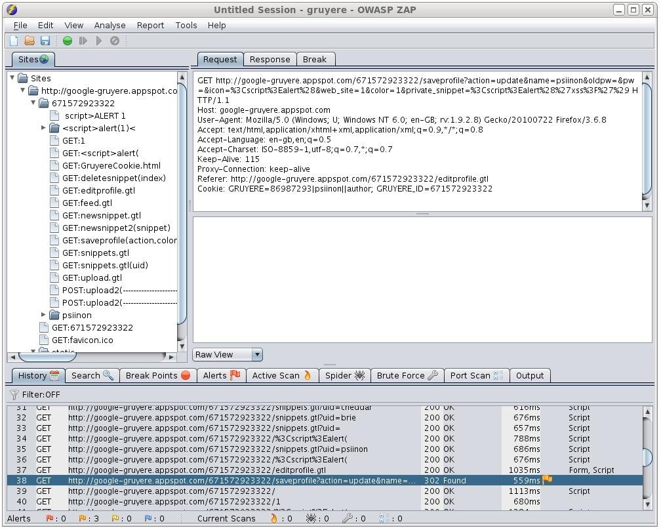This screenshot has height=530, width=661.
Task: Click the History filter funnel icon
Action: pos(14,395)
